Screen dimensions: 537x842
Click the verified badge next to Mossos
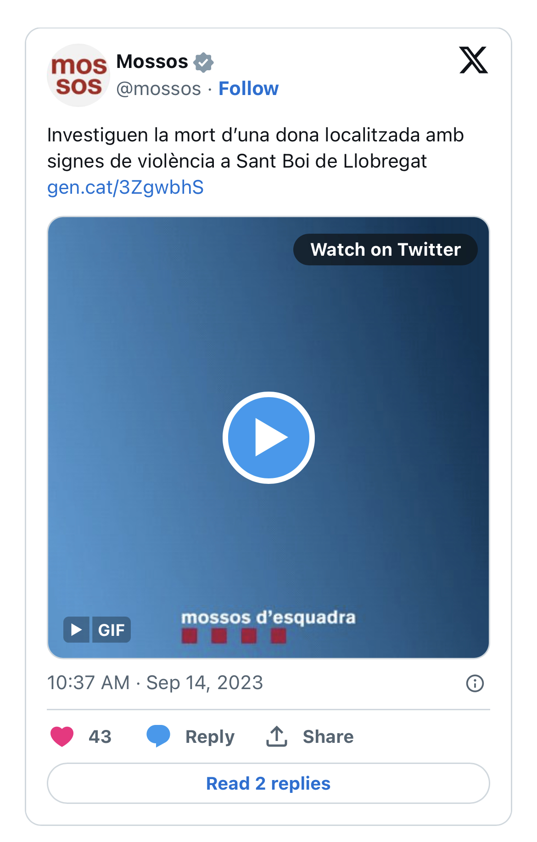[x=203, y=62]
